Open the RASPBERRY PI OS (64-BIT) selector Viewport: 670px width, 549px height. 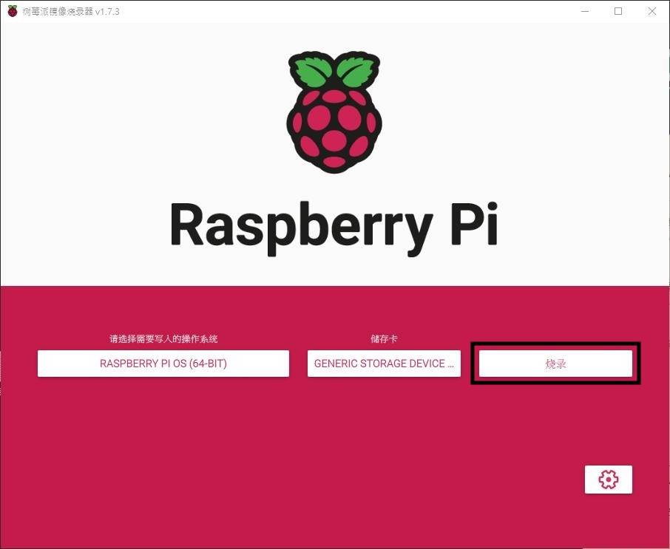163,364
